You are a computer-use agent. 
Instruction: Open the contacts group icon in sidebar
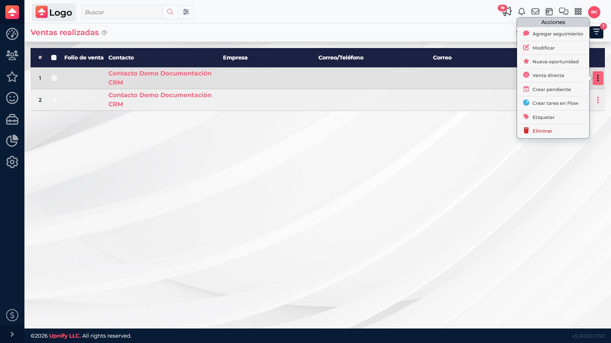(12, 55)
